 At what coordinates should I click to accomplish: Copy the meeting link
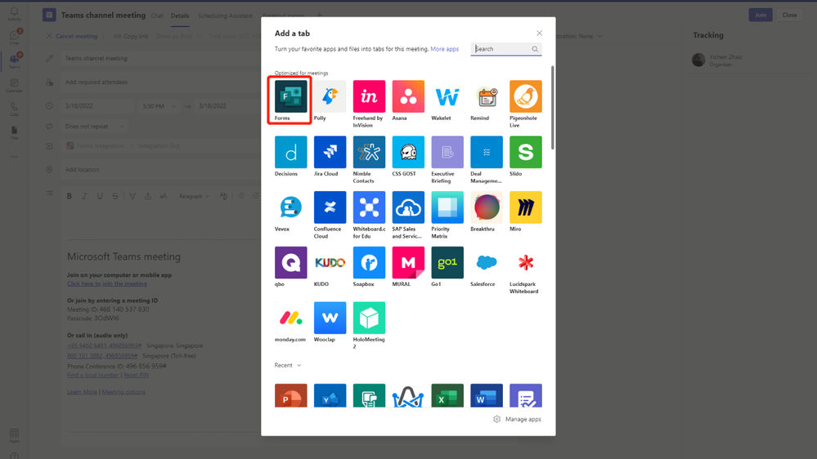coord(131,37)
